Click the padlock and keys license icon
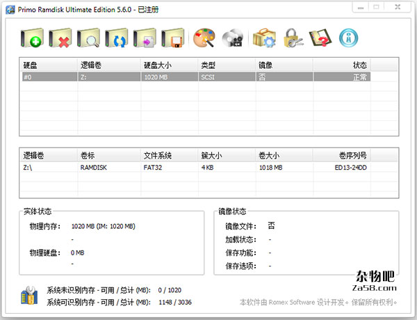Viewport: 417px width, 320px height. [293, 38]
